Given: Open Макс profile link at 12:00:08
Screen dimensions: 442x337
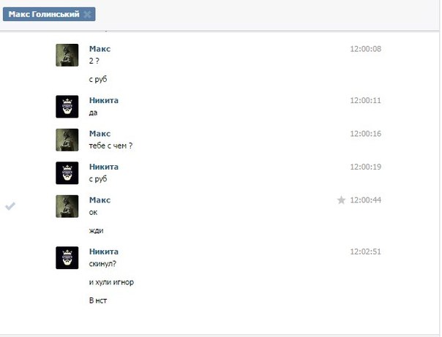Looking at the screenshot, I should [100, 49].
